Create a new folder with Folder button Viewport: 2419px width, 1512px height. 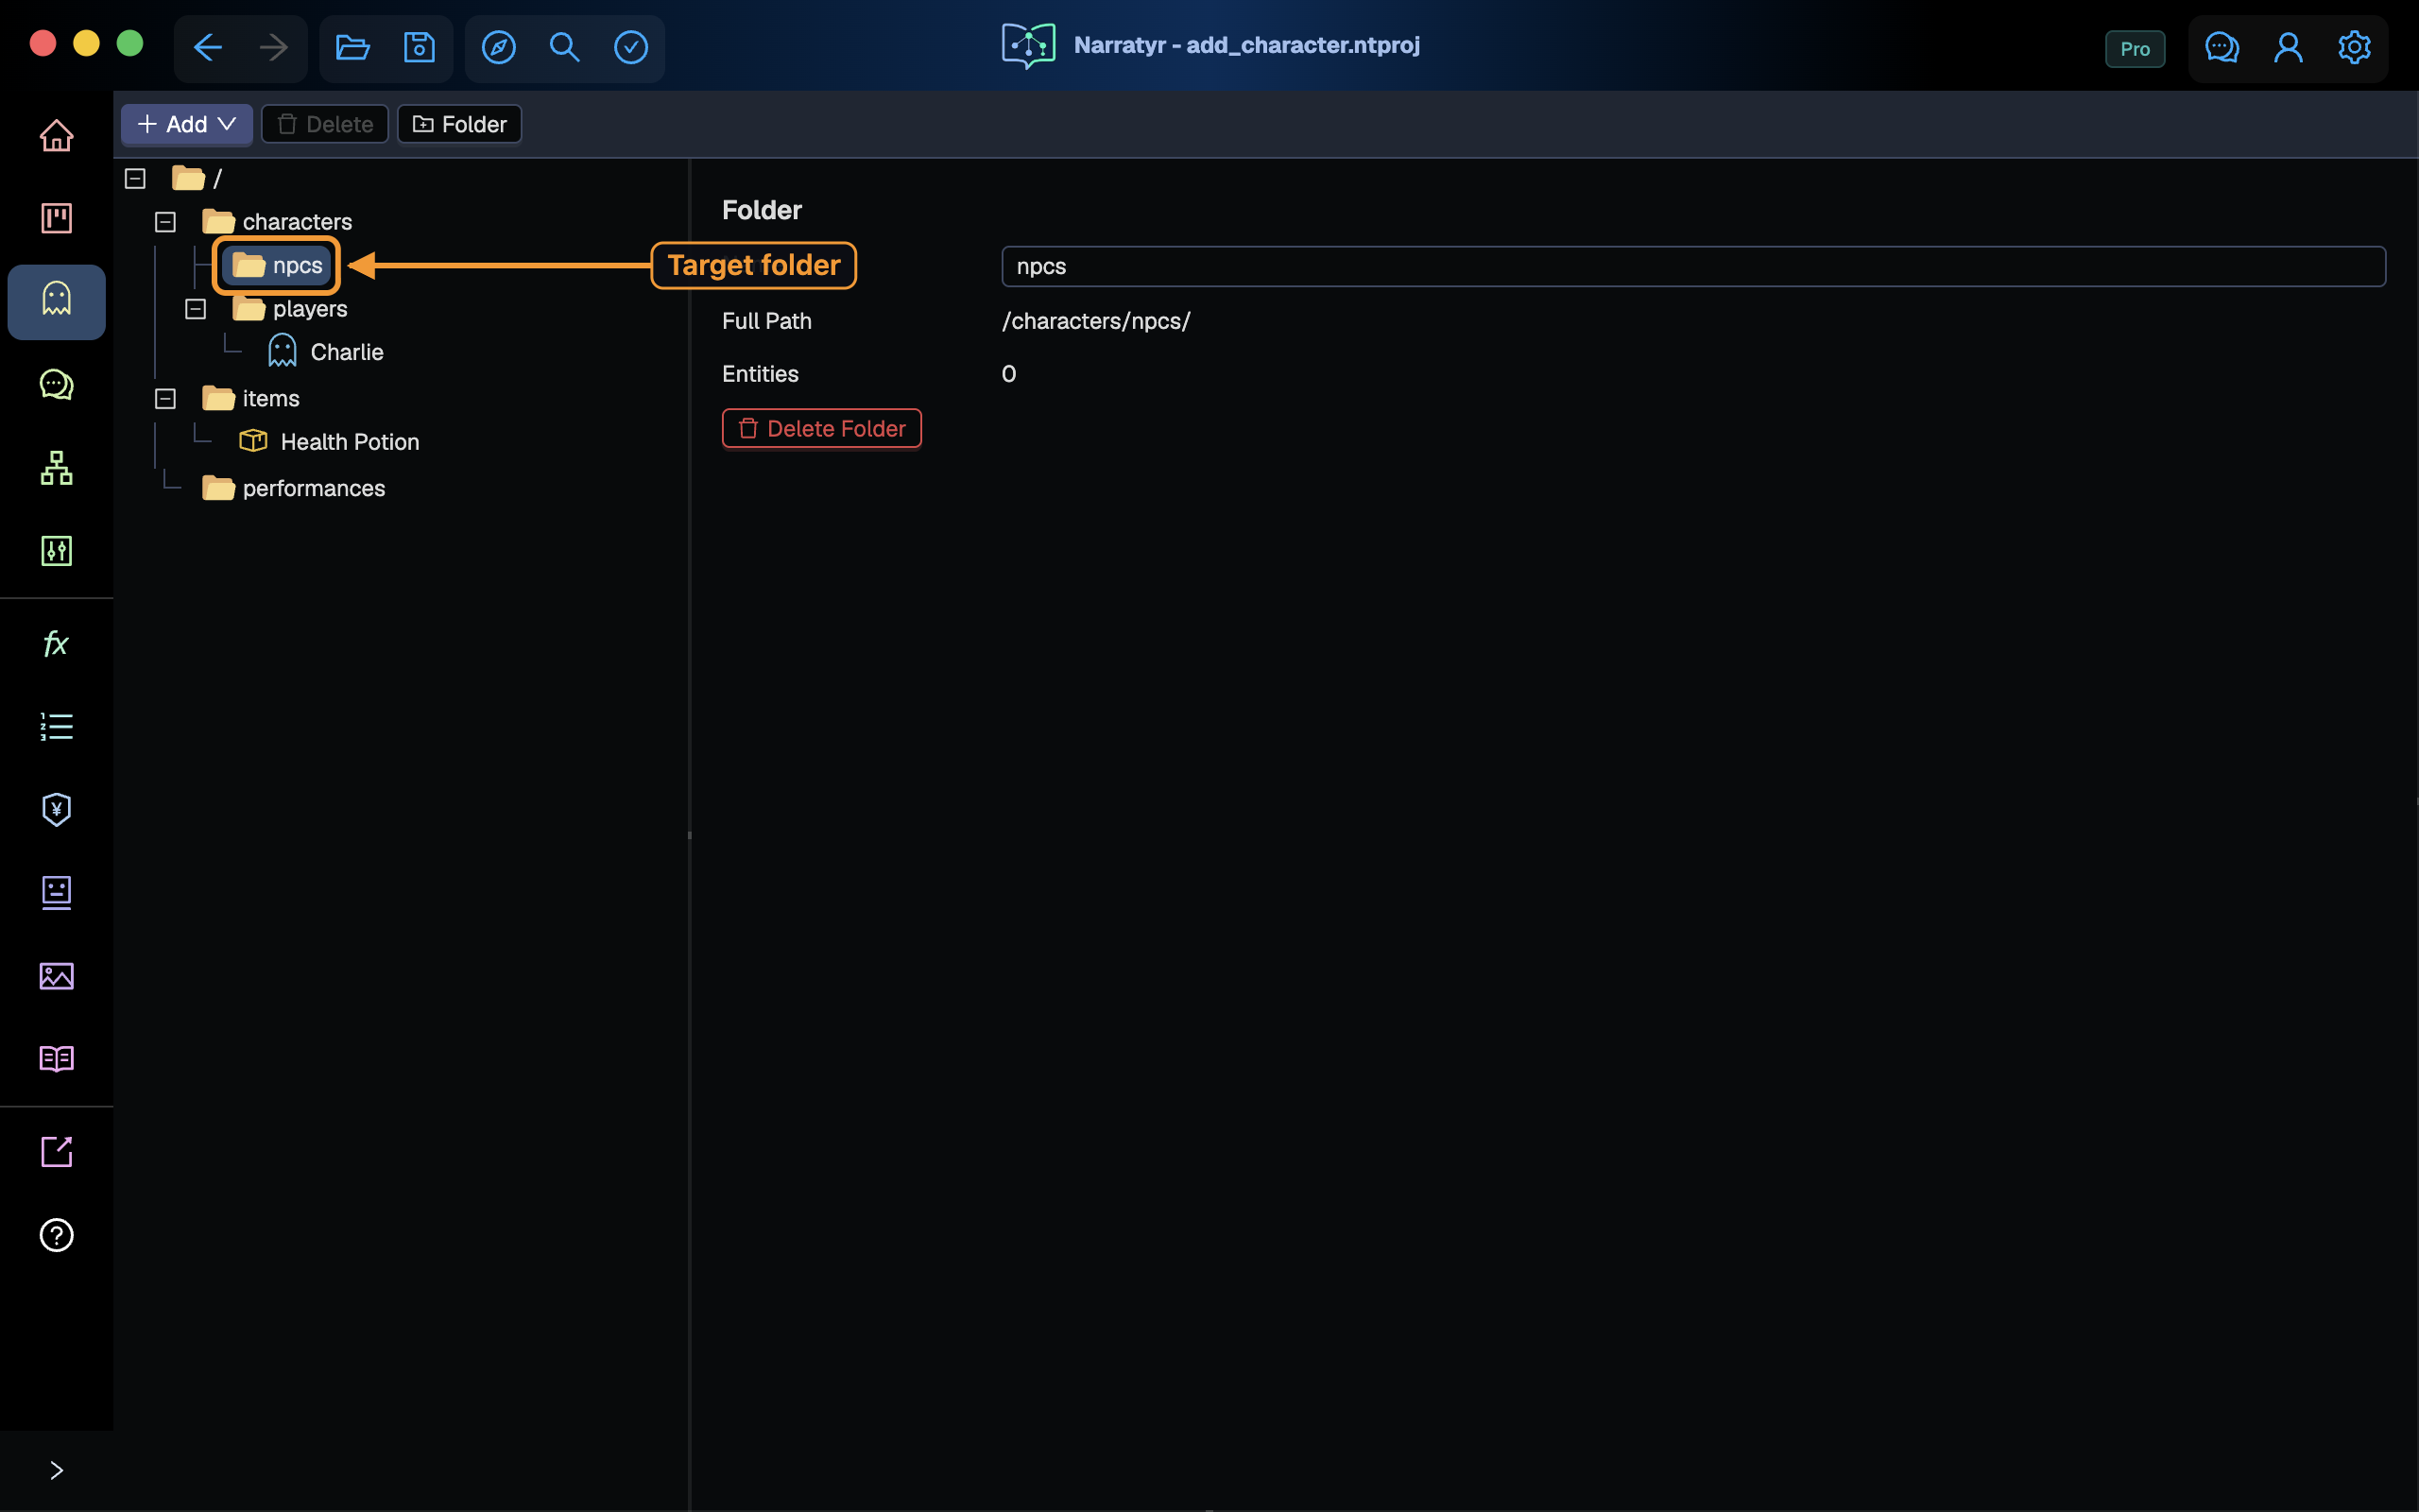coord(460,124)
